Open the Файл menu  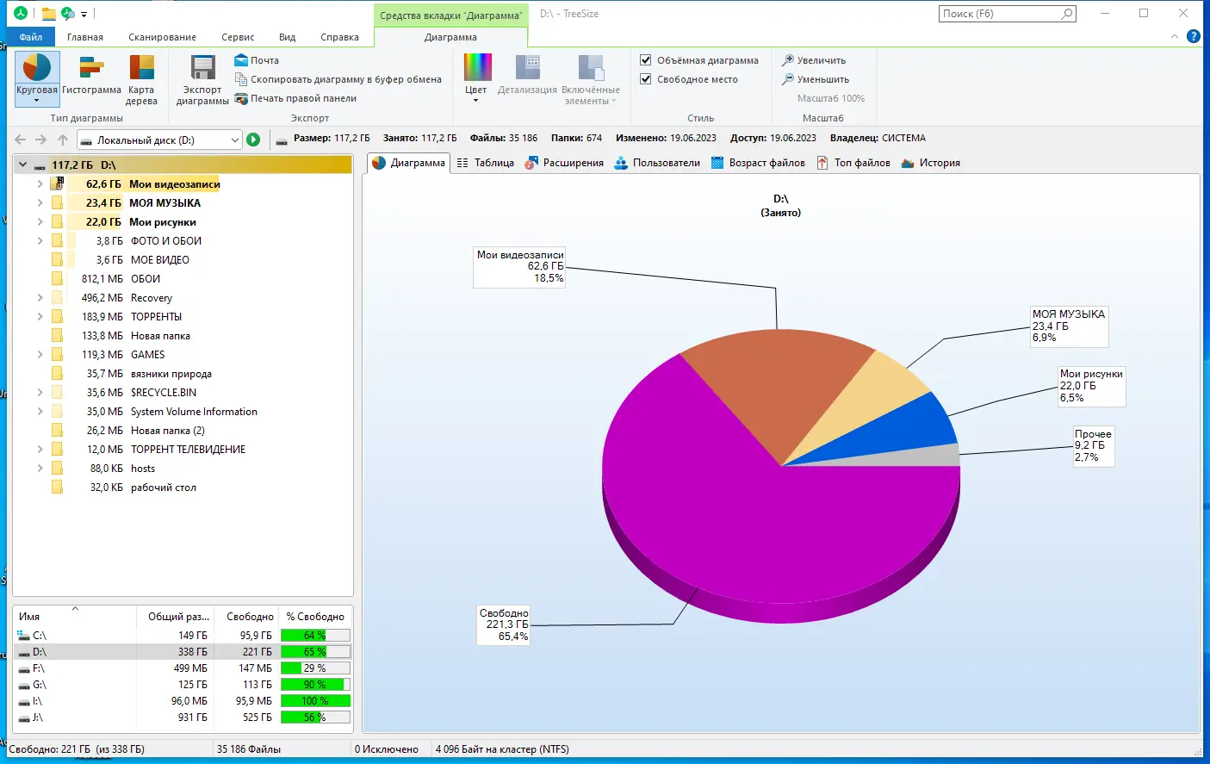tap(31, 37)
